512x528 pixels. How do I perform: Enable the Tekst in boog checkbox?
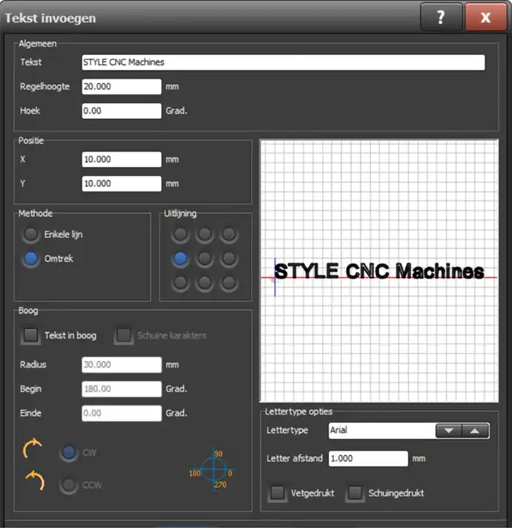point(31,336)
